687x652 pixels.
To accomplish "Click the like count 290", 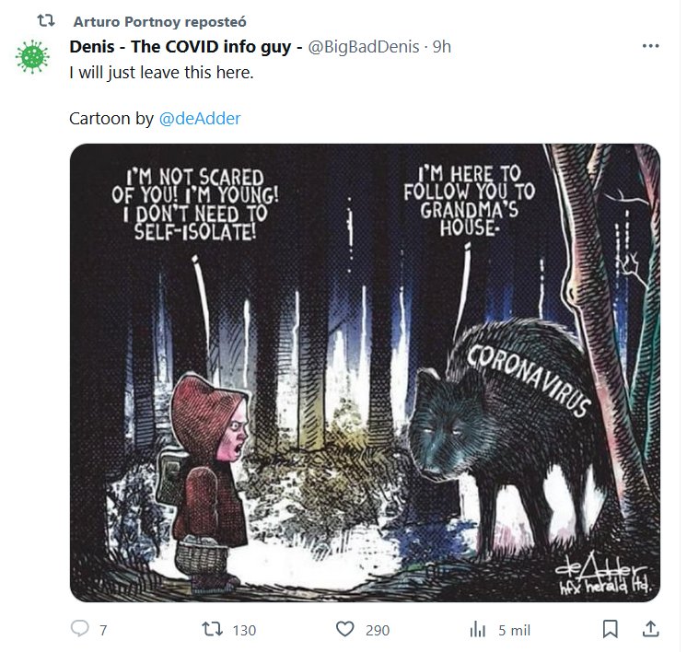I will click(x=377, y=630).
